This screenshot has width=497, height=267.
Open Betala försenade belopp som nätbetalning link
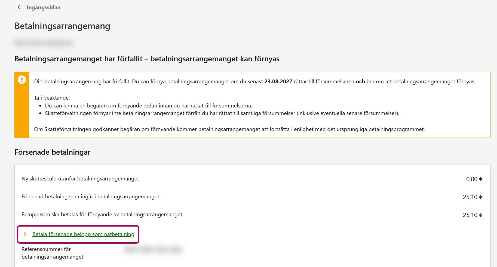tap(83, 234)
